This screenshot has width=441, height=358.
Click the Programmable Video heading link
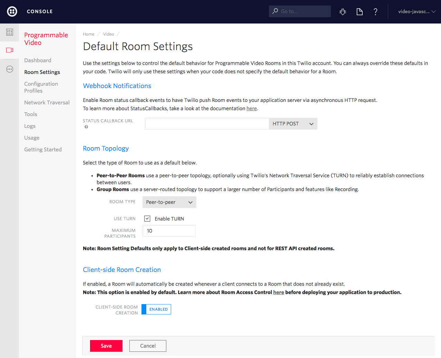46,39
